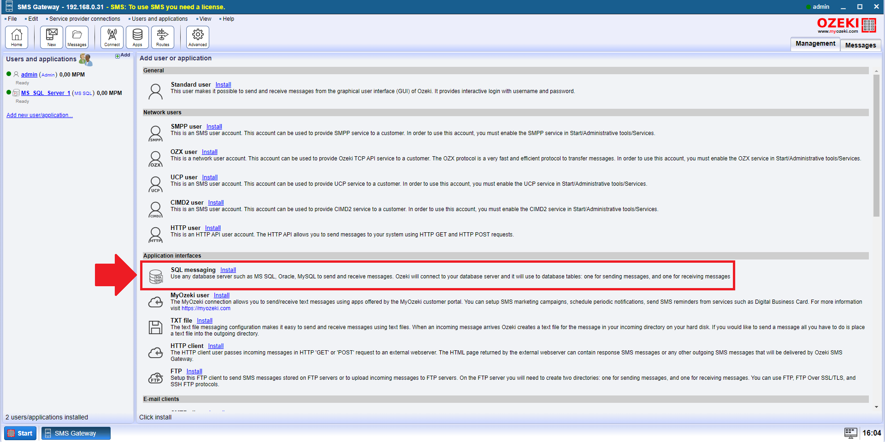Click the 16:04 clock in the taskbar
This screenshot has height=442, width=885.
pos(871,433)
